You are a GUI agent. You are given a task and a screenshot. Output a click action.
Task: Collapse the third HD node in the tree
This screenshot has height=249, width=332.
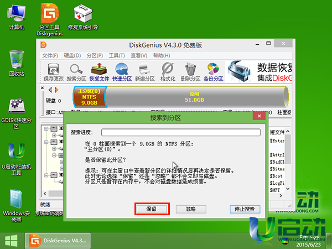pyautogui.click(x=46, y=175)
